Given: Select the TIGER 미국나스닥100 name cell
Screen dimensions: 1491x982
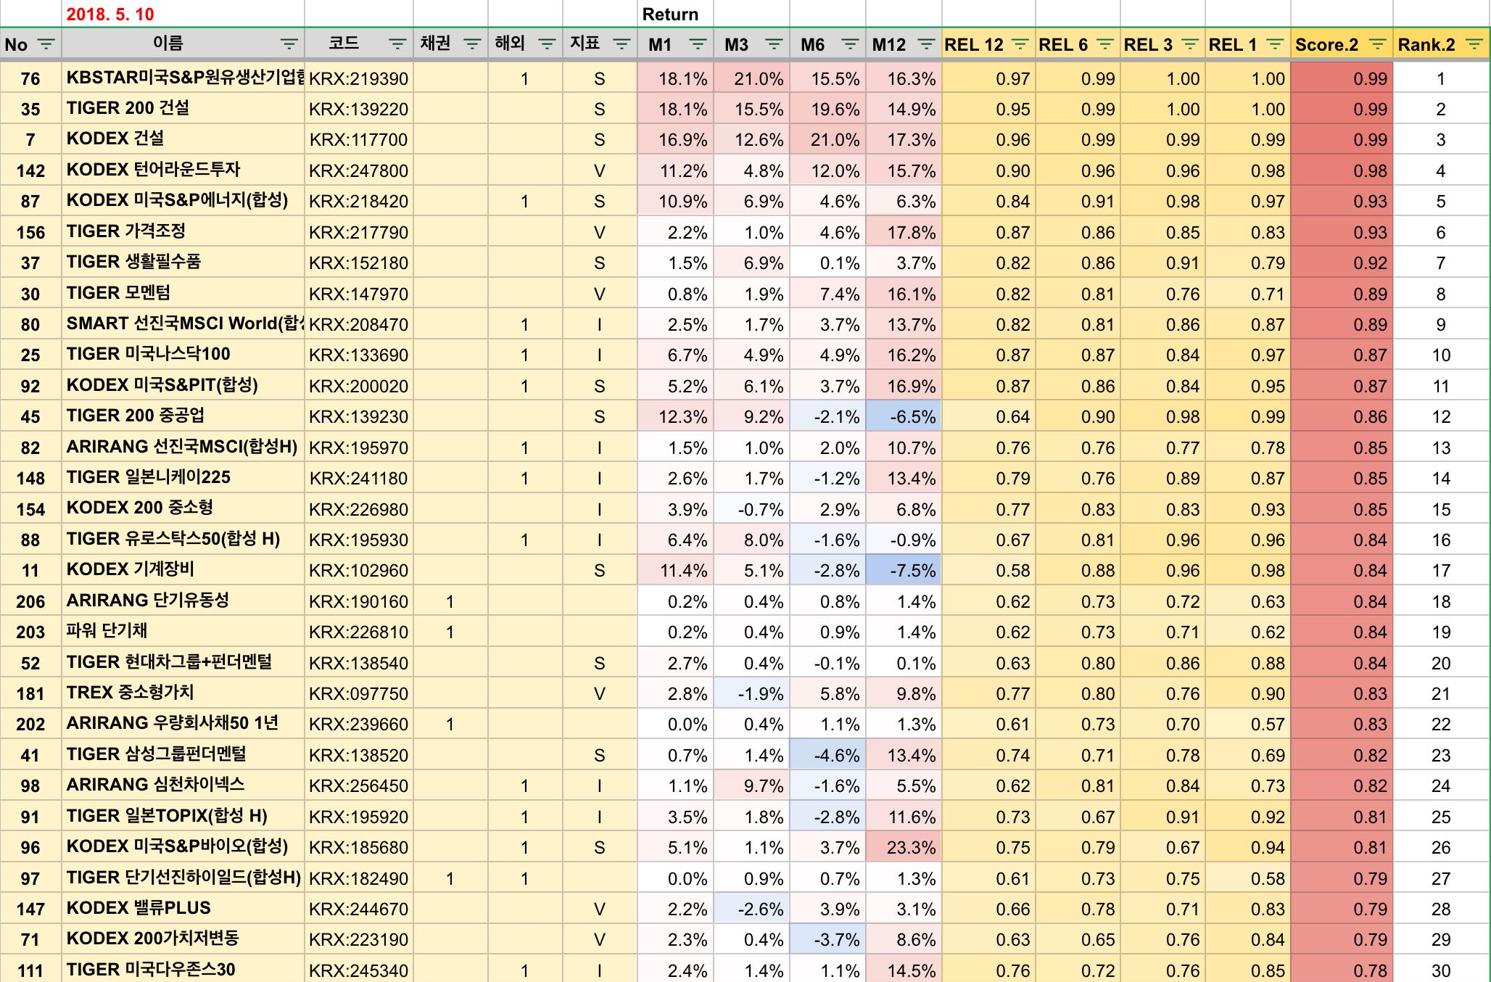Looking at the screenshot, I should tap(183, 355).
